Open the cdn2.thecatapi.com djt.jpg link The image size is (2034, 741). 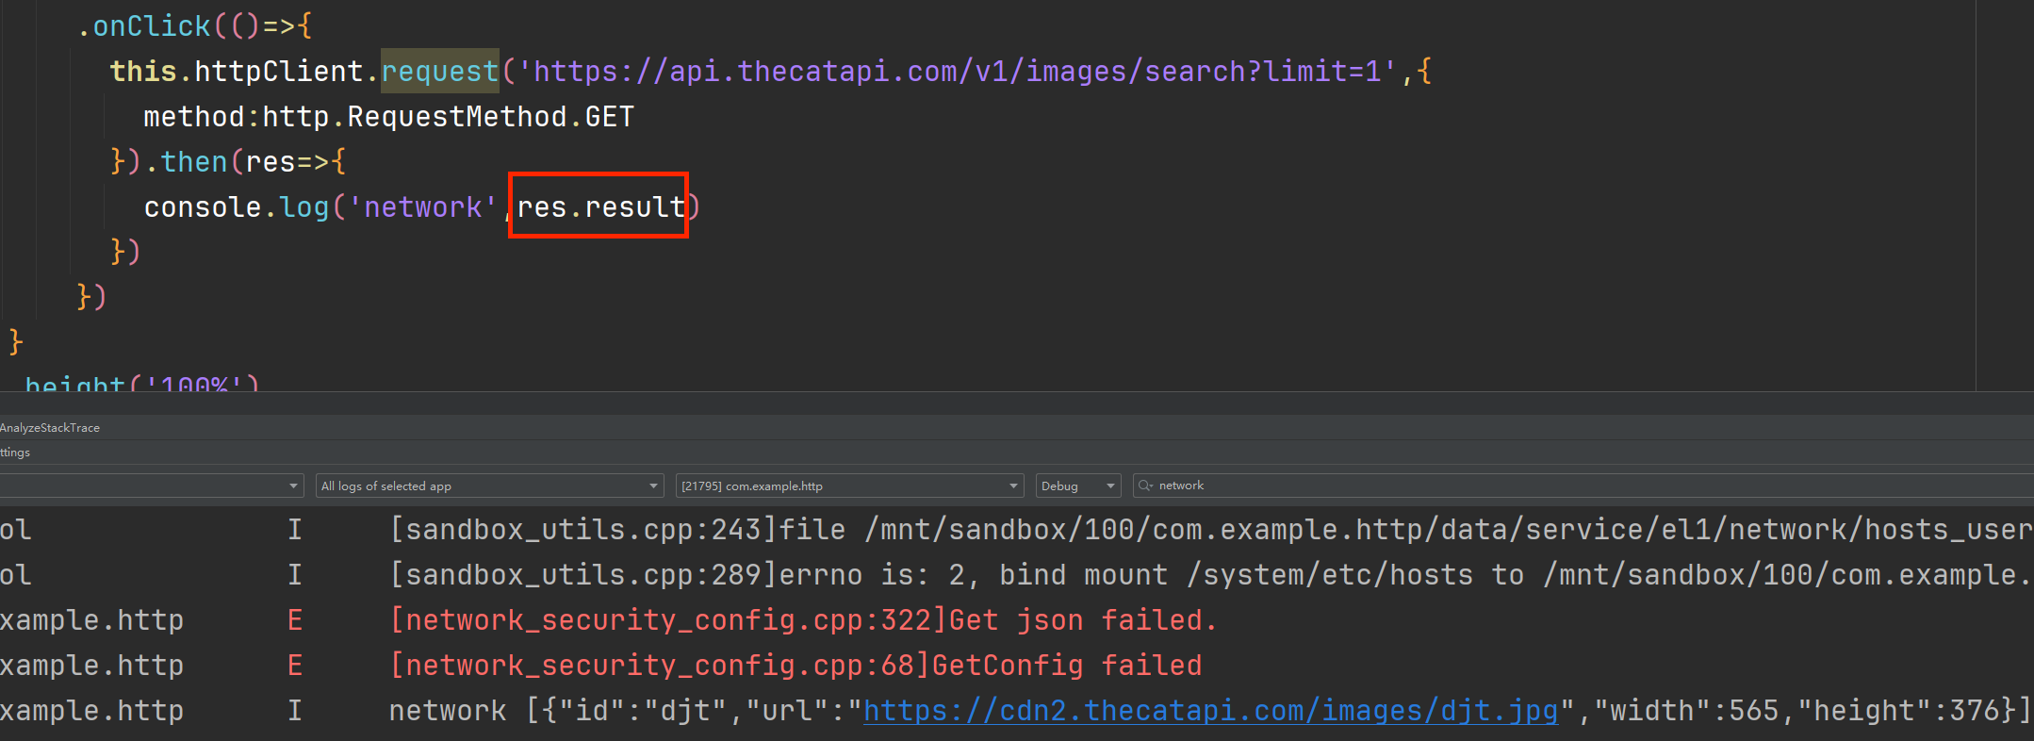[1210, 710]
